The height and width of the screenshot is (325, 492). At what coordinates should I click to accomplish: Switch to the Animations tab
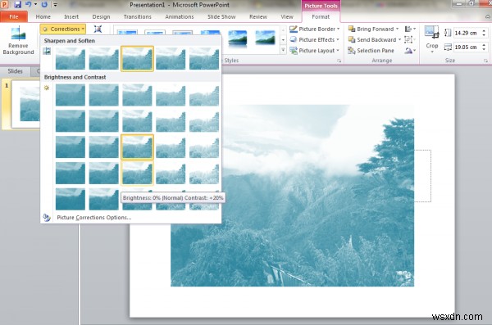(179, 17)
